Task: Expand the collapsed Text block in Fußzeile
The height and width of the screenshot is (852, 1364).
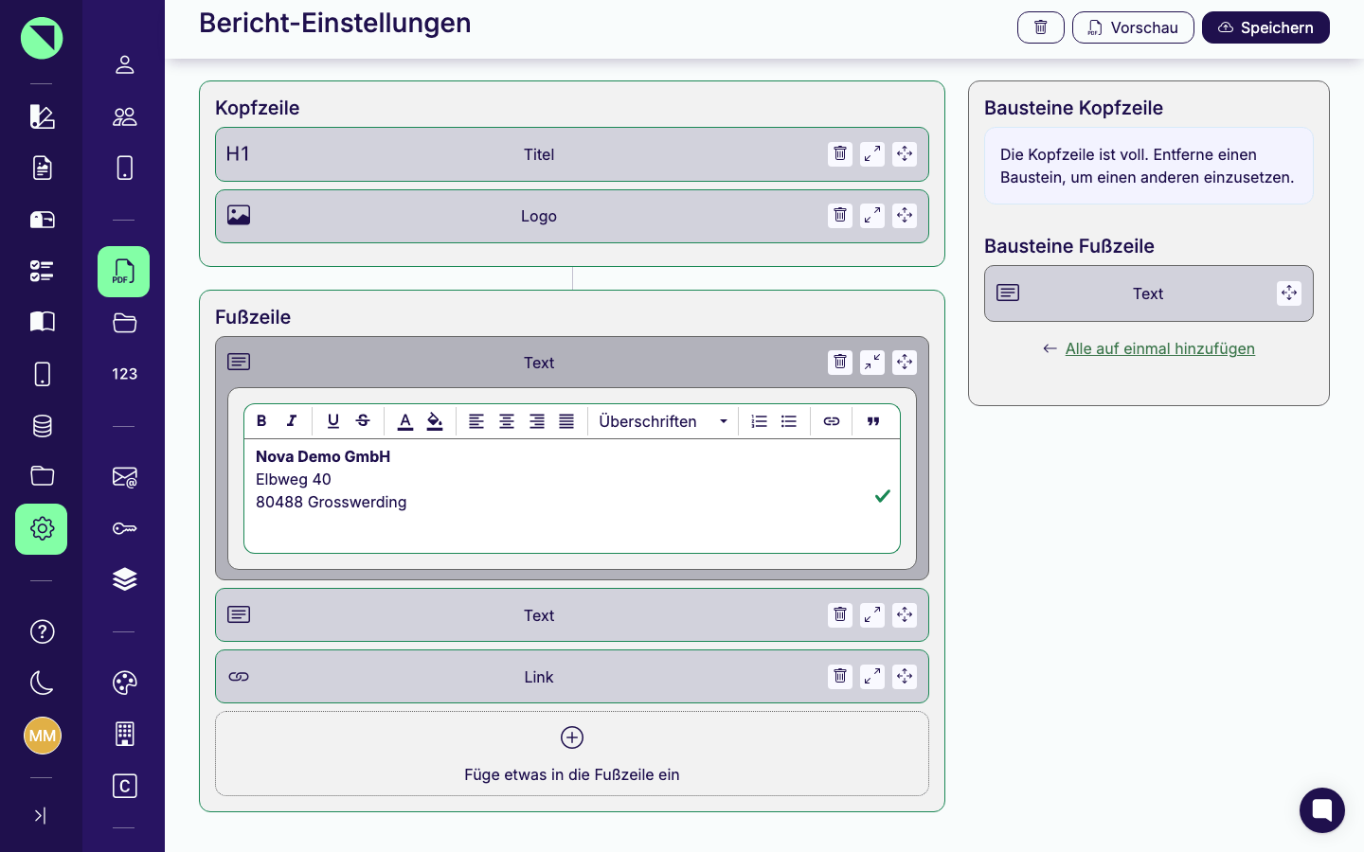Action: pos(872,615)
